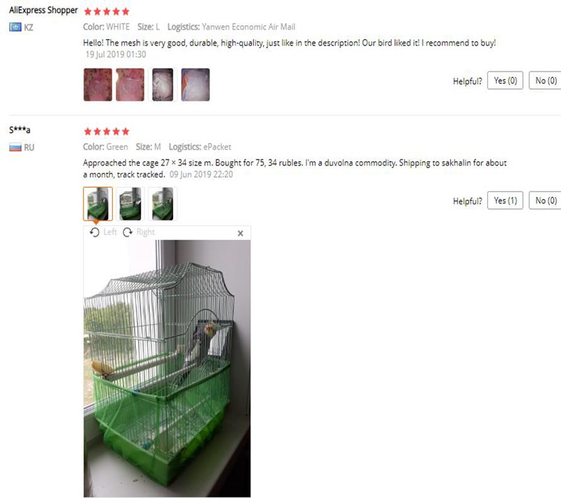Rotate the review photo right
This screenshot has height=498, width=561.
(x=138, y=233)
